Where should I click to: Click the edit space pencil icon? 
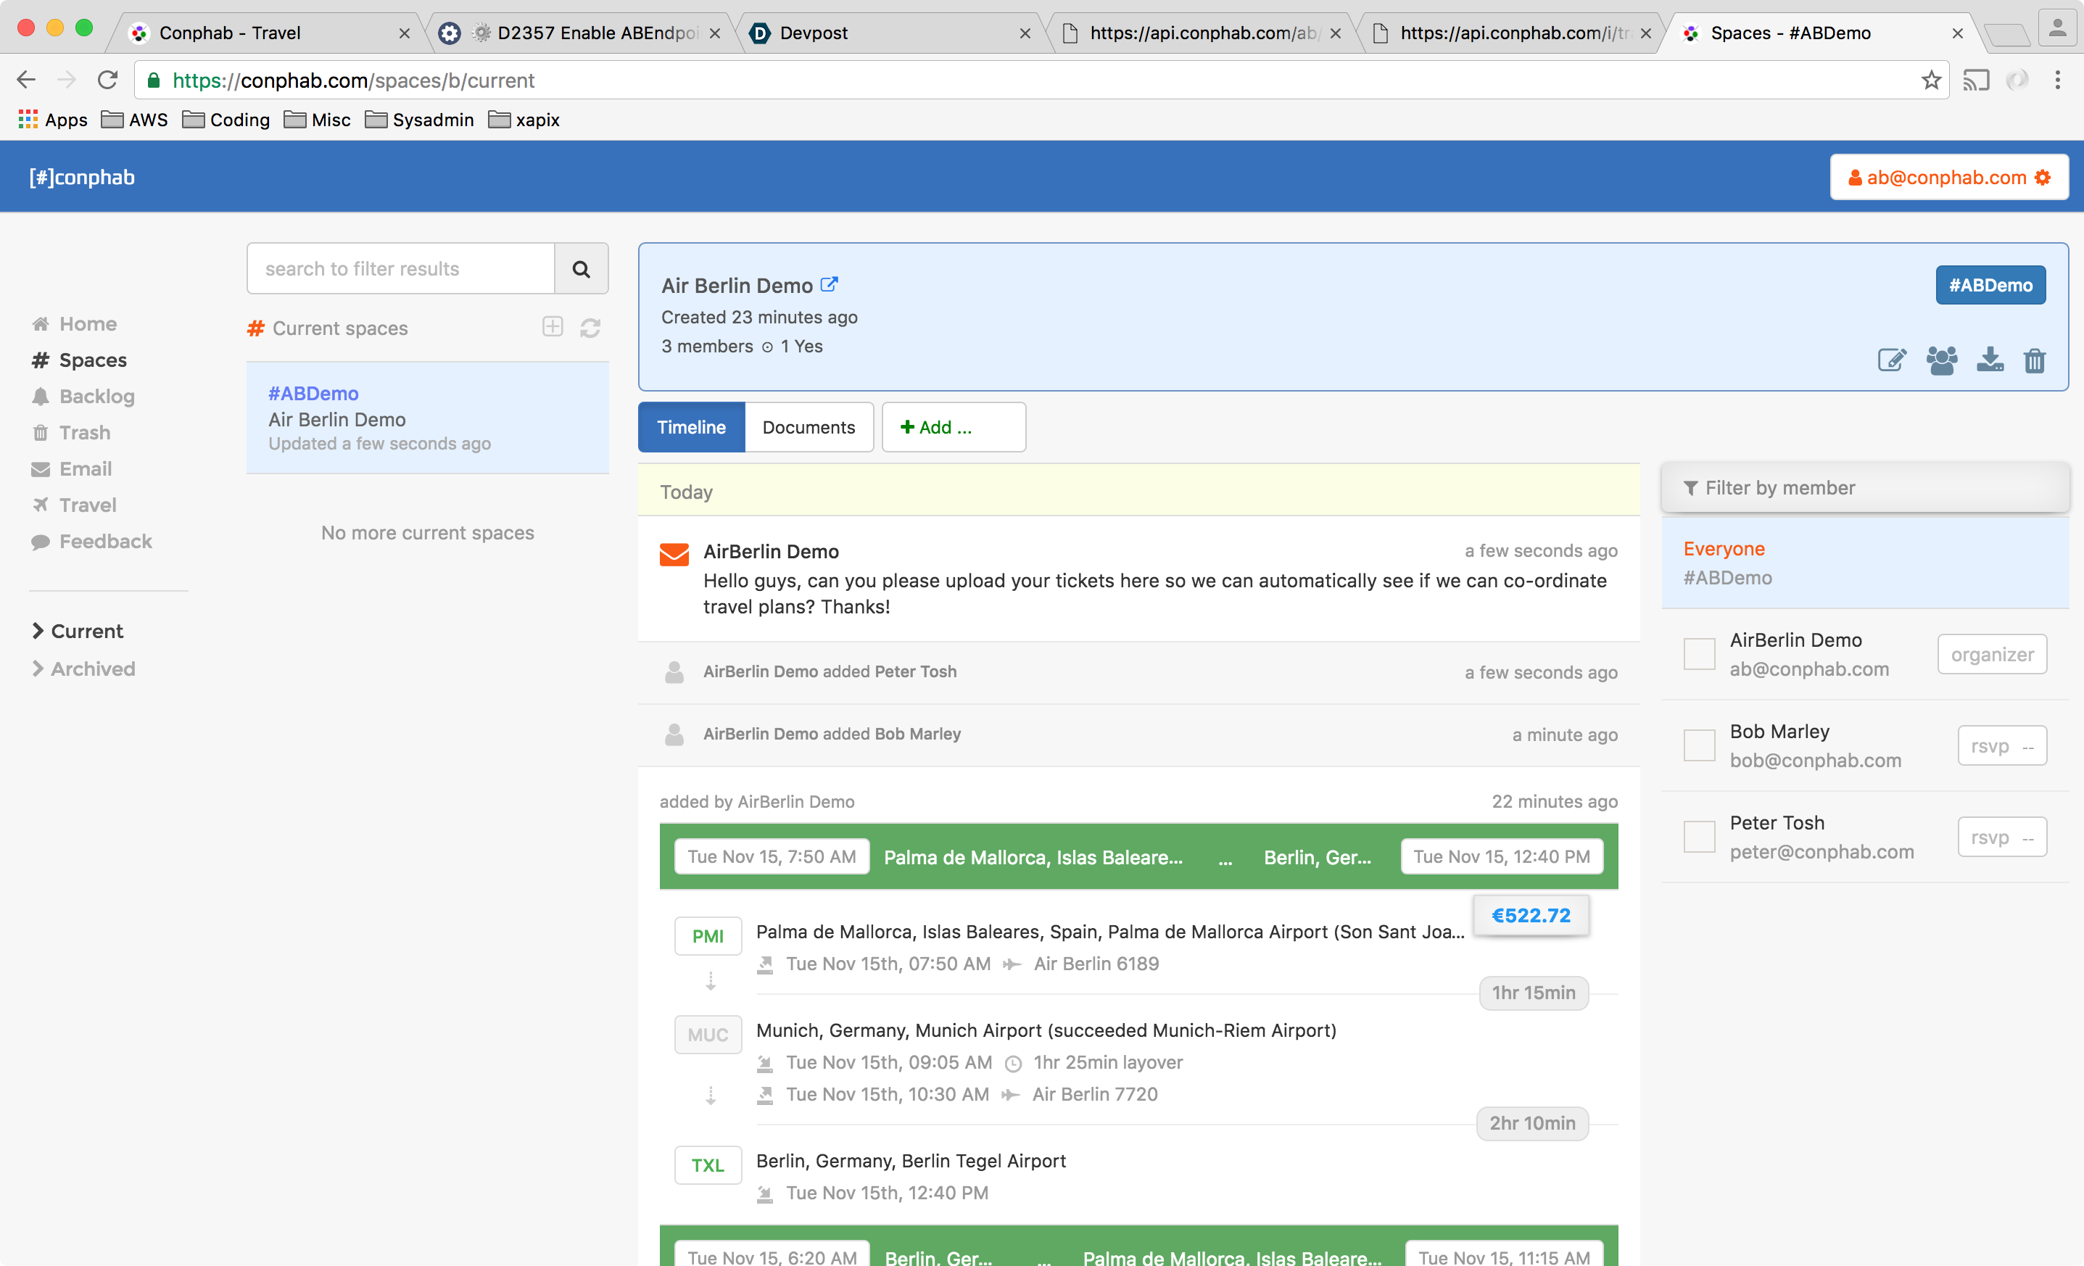pyautogui.click(x=1891, y=360)
